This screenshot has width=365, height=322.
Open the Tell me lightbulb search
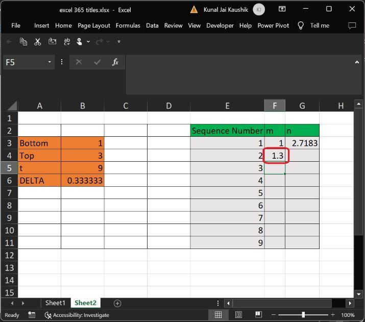pyautogui.click(x=301, y=26)
